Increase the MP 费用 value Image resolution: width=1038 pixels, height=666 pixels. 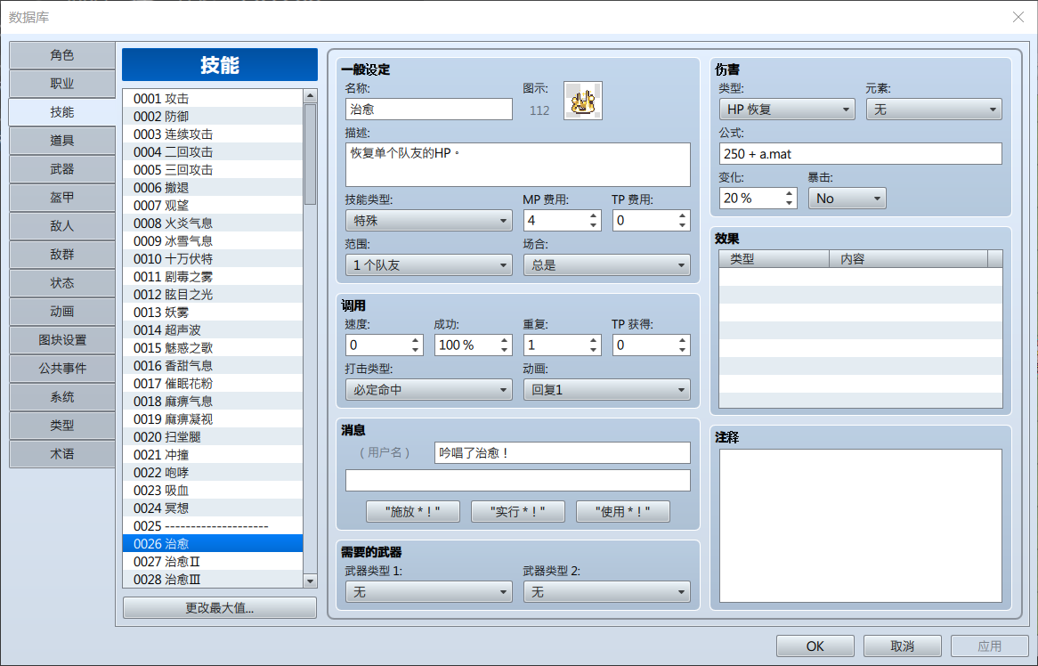[x=593, y=215]
